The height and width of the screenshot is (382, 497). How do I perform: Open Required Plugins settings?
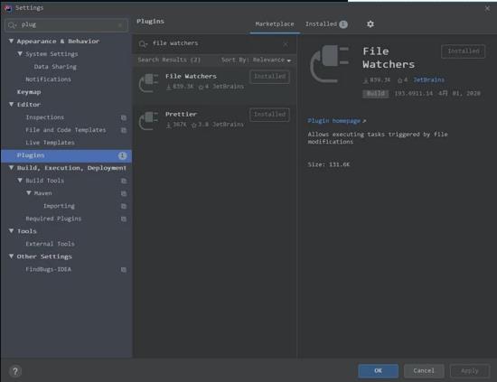[53, 219]
